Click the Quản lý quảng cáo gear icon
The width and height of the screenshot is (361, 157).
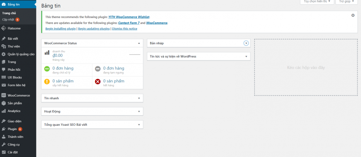click(x=4, y=54)
